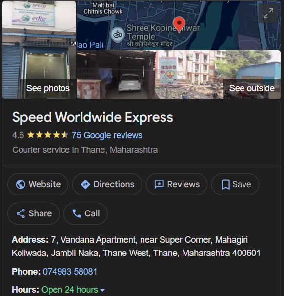View See photos storefront thumbnail
Viewport: 284px width, 296px height.
coord(39,50)
